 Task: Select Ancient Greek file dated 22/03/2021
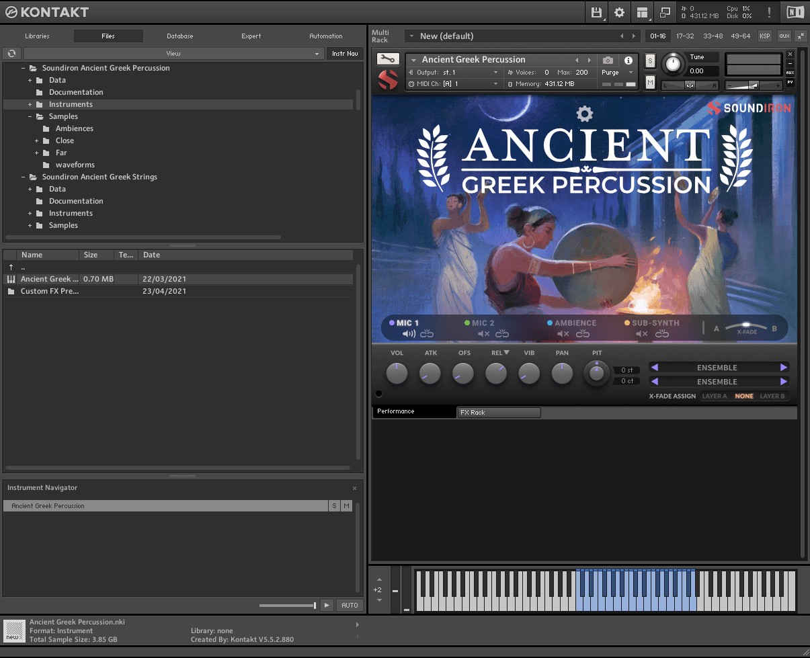coord(177,279)
